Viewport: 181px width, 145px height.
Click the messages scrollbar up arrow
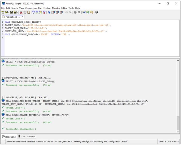point(178,60)
